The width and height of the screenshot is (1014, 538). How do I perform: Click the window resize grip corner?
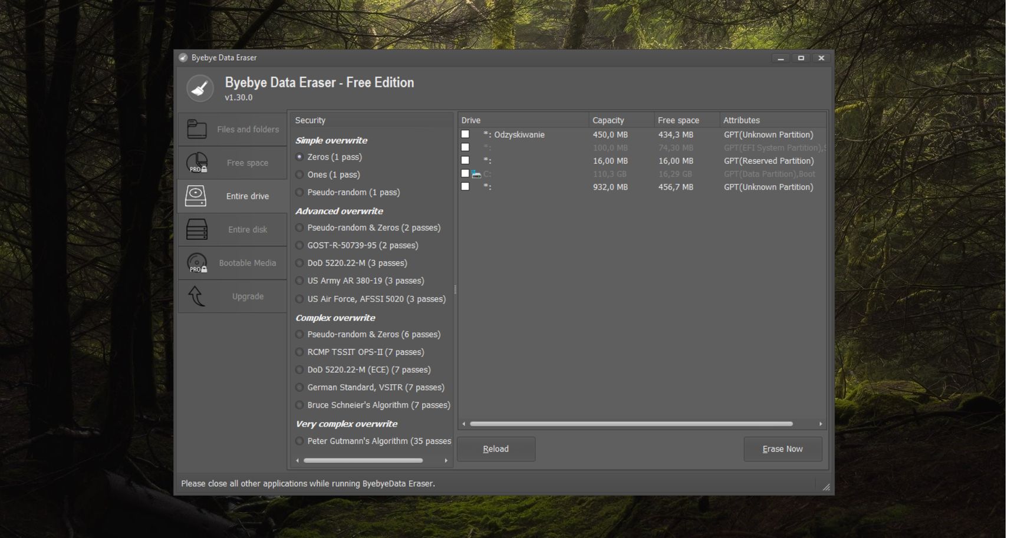(x=826, y=487)
